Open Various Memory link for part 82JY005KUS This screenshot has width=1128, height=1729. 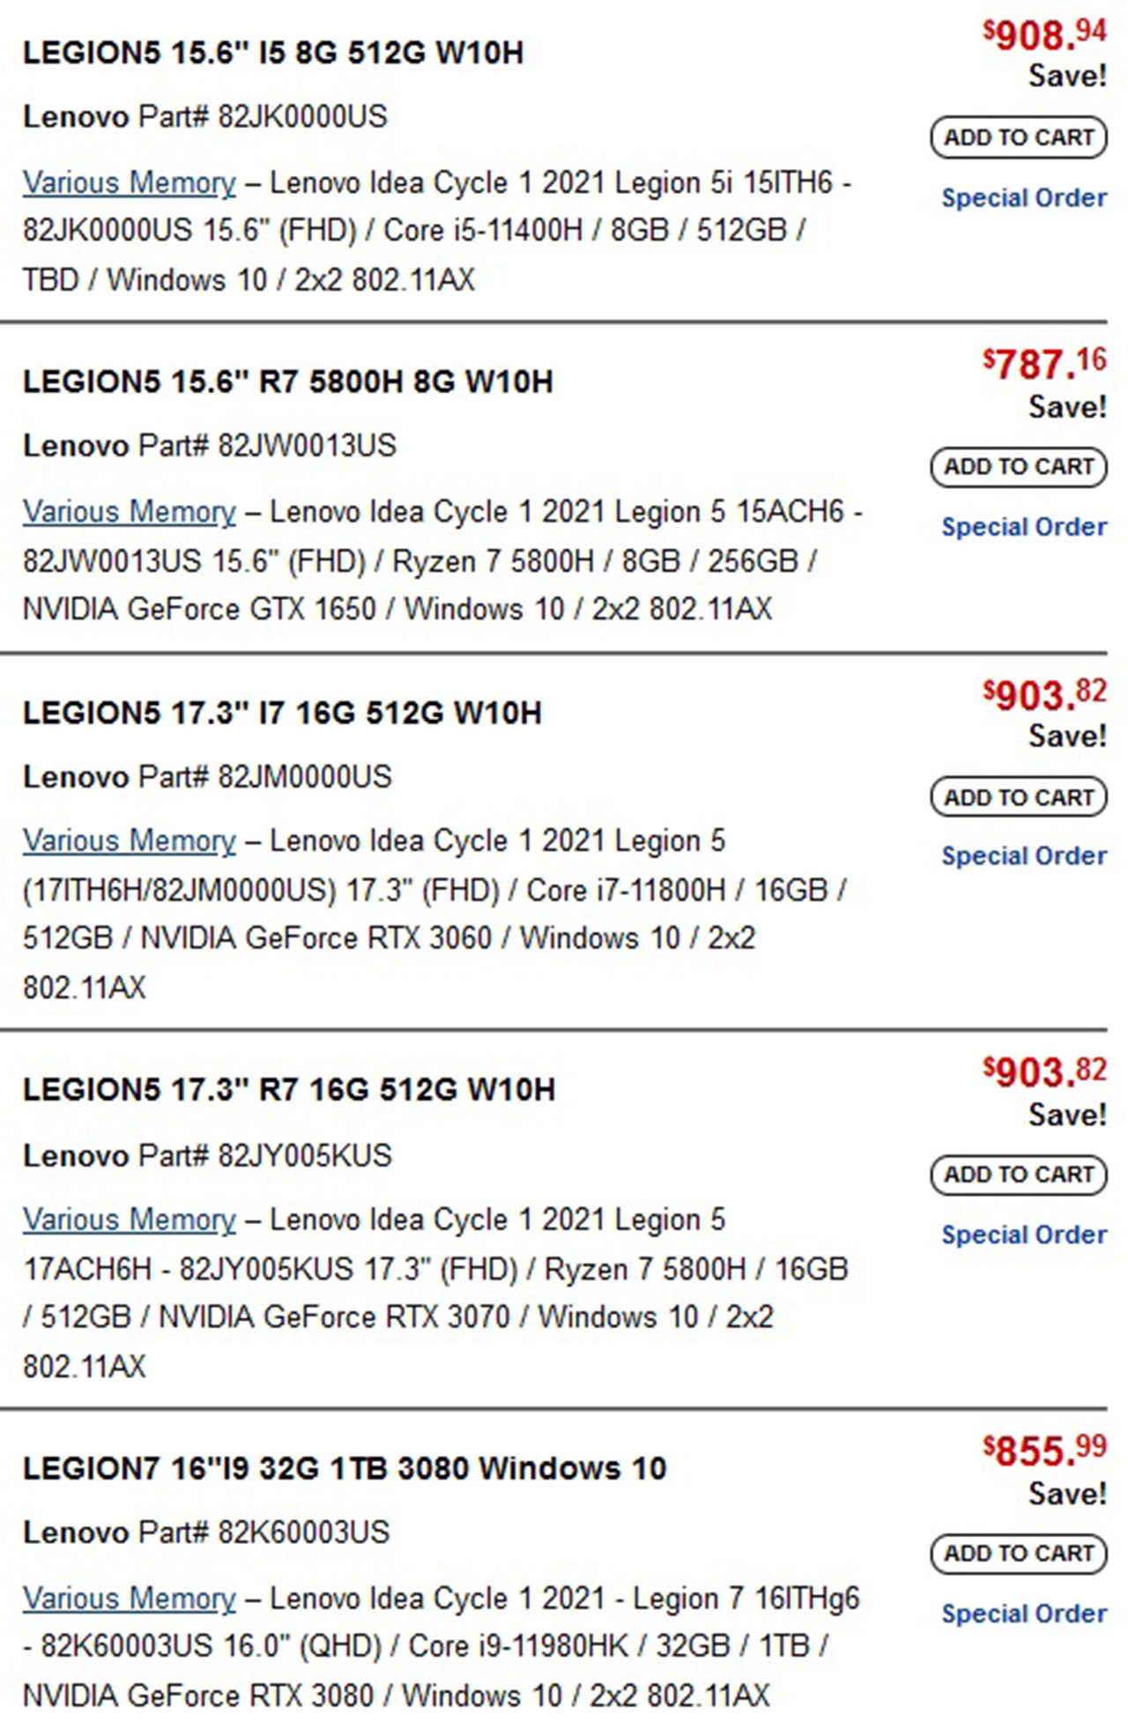[x=130, y=1221]
